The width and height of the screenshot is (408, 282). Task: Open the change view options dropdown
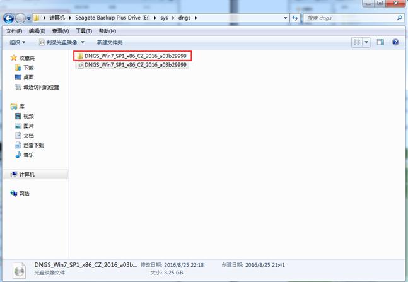[366, 42]
